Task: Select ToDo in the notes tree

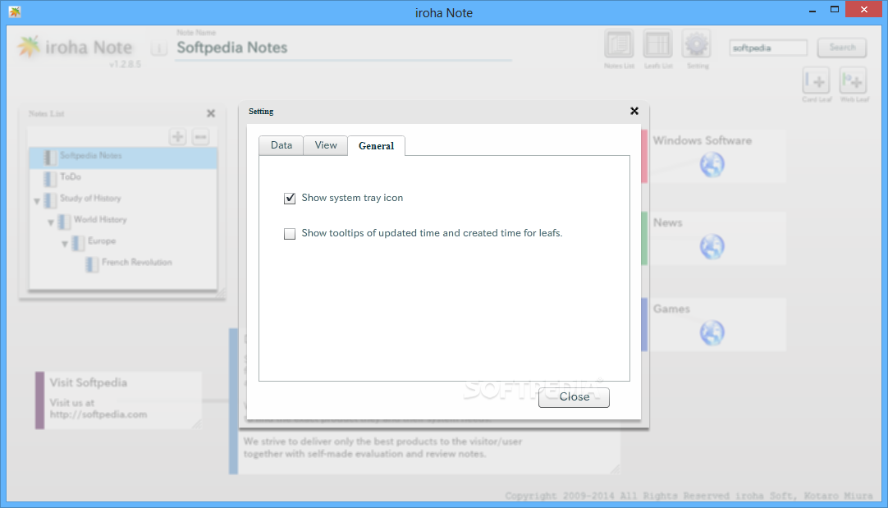Action: 123,178
